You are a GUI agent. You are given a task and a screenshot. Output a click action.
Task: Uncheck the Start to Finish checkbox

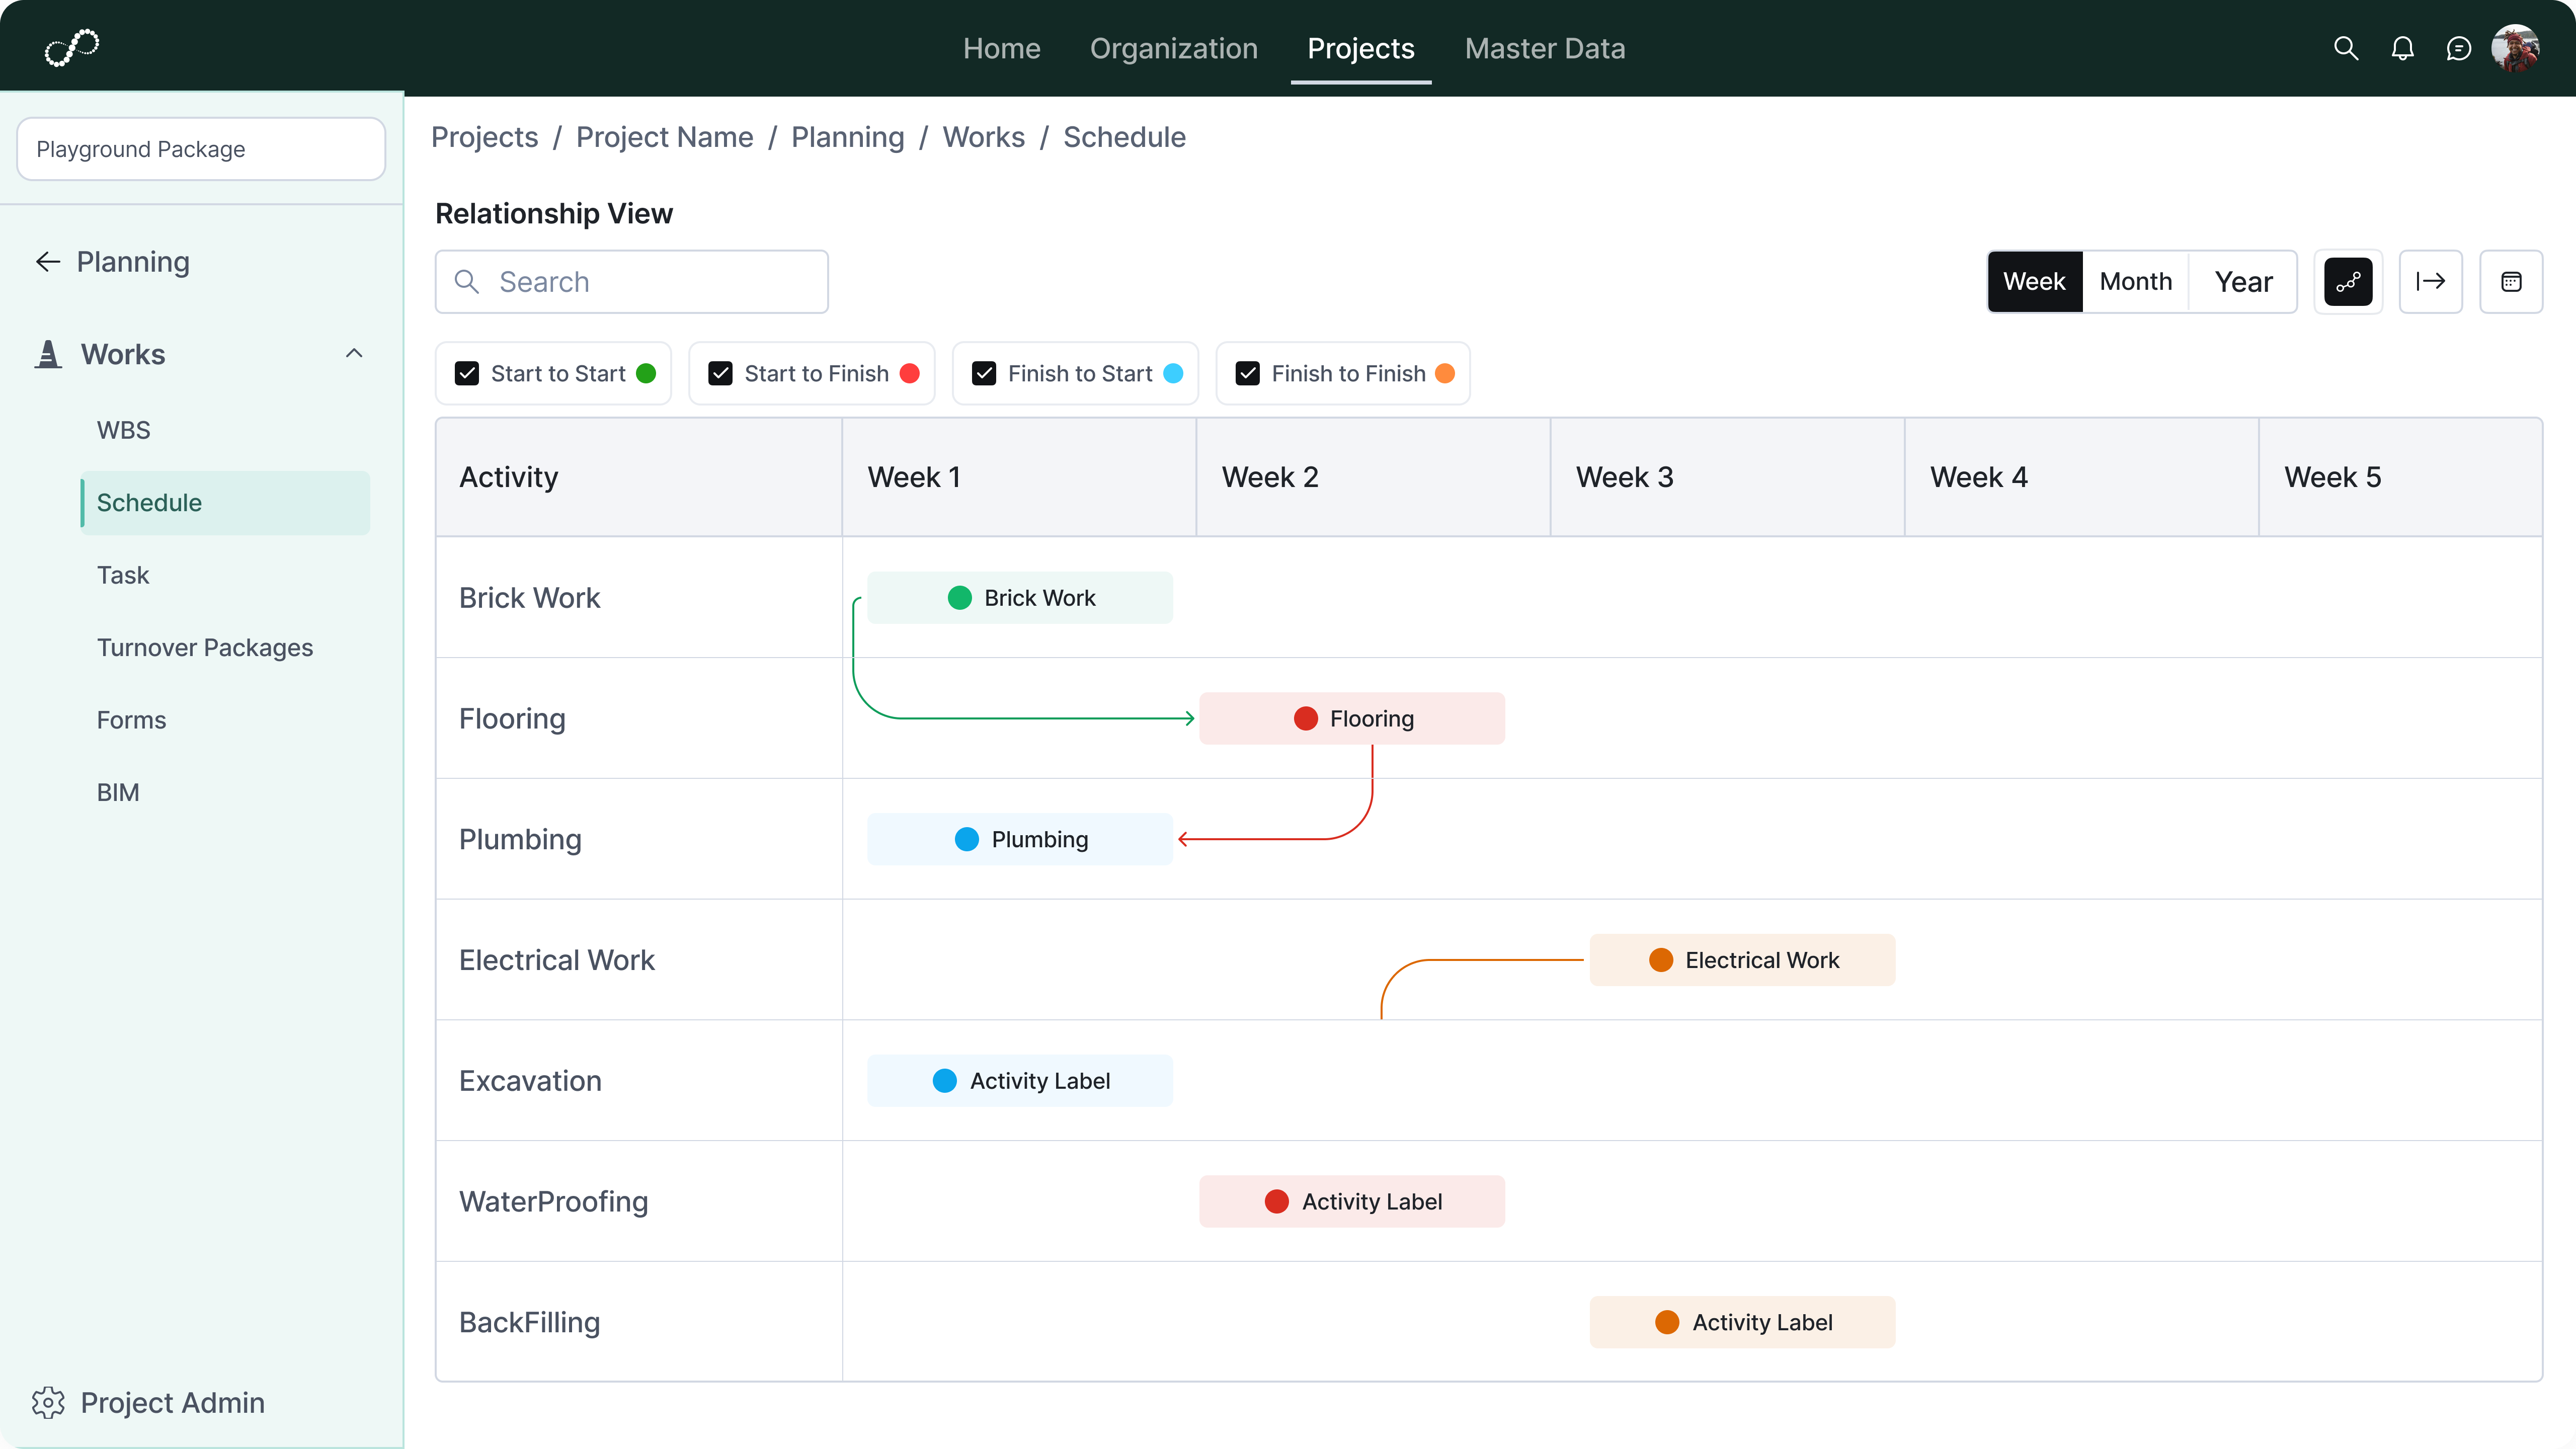[720, 374]
